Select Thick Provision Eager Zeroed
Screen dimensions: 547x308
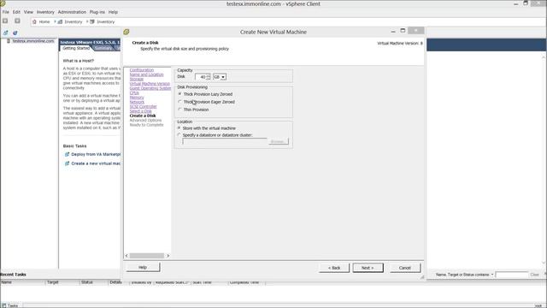coord(179,102)
